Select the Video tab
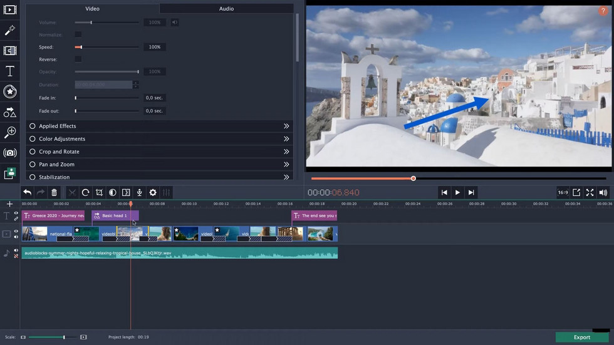Screen dimensions: 614x345 92,9
